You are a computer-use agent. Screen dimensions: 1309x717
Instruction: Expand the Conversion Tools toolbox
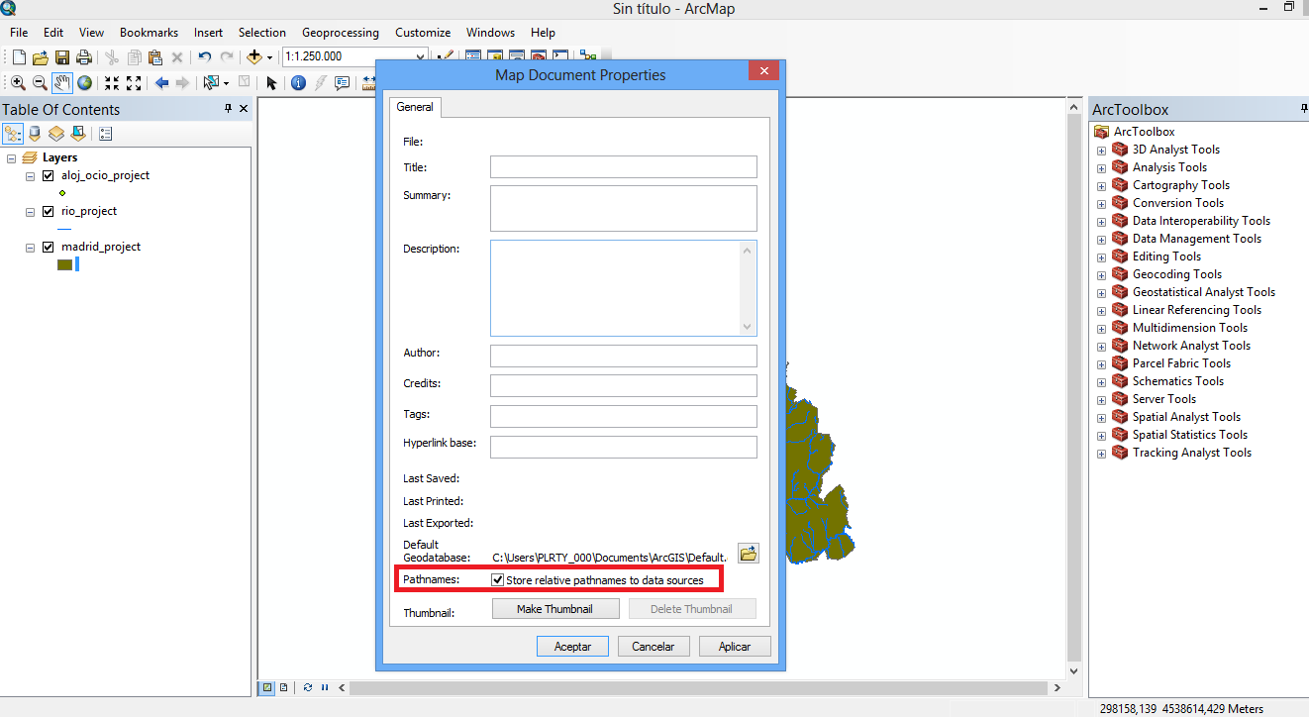(x=1101, y=204)
